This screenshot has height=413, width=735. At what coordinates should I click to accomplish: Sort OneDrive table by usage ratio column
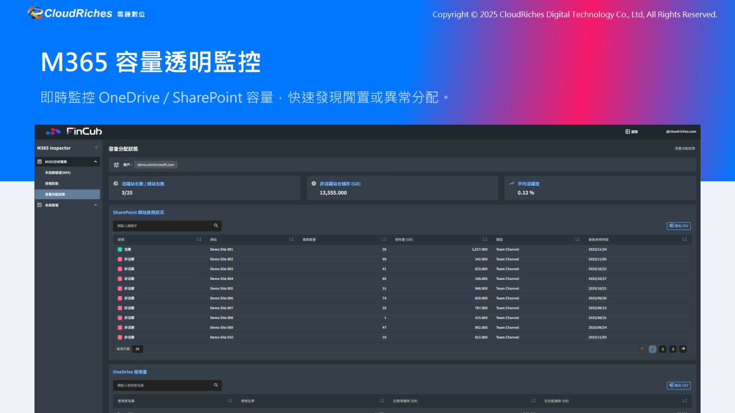[382, 401]
